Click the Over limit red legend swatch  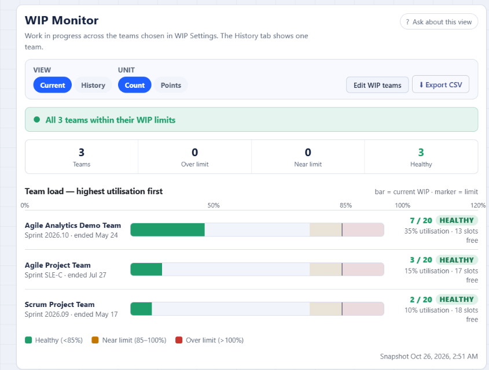point(179,340)
